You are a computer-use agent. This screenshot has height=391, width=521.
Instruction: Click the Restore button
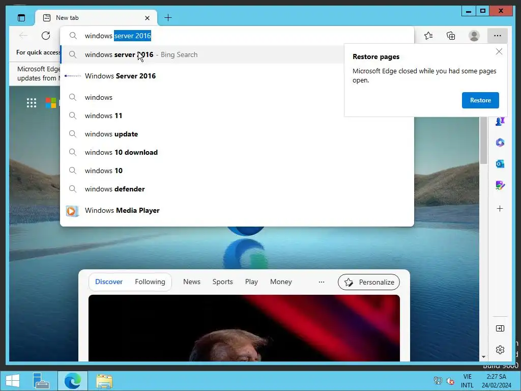[x=480, y=100]
